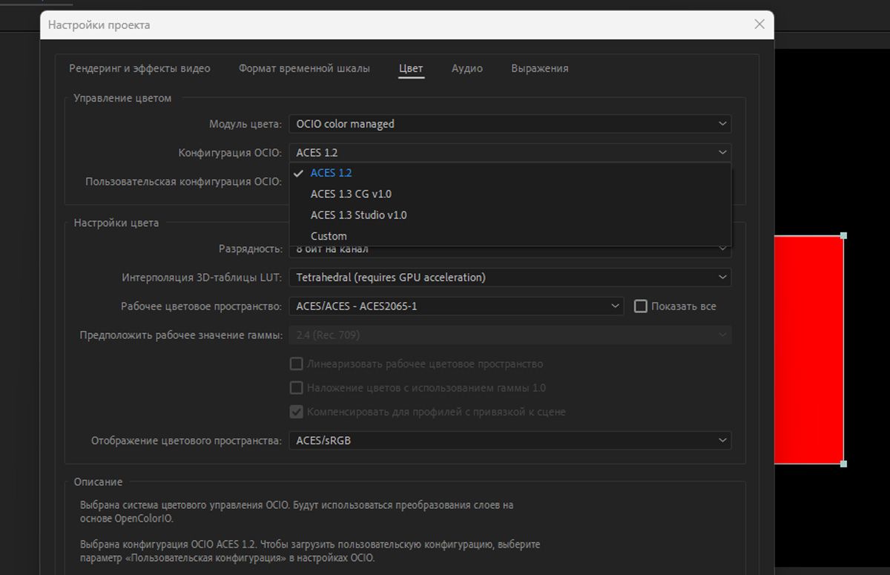The height and width of the screenshot is (575, 890).
Task: Click the top-right handle of the red layer
Action: click(x=843, y=236)
